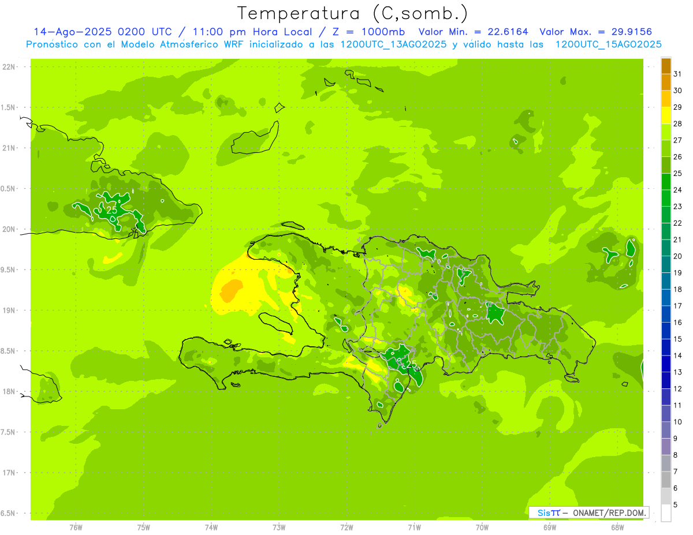Click the '22N' latitude label
Screen dimensions: 693x535
(x=9, y=67)
